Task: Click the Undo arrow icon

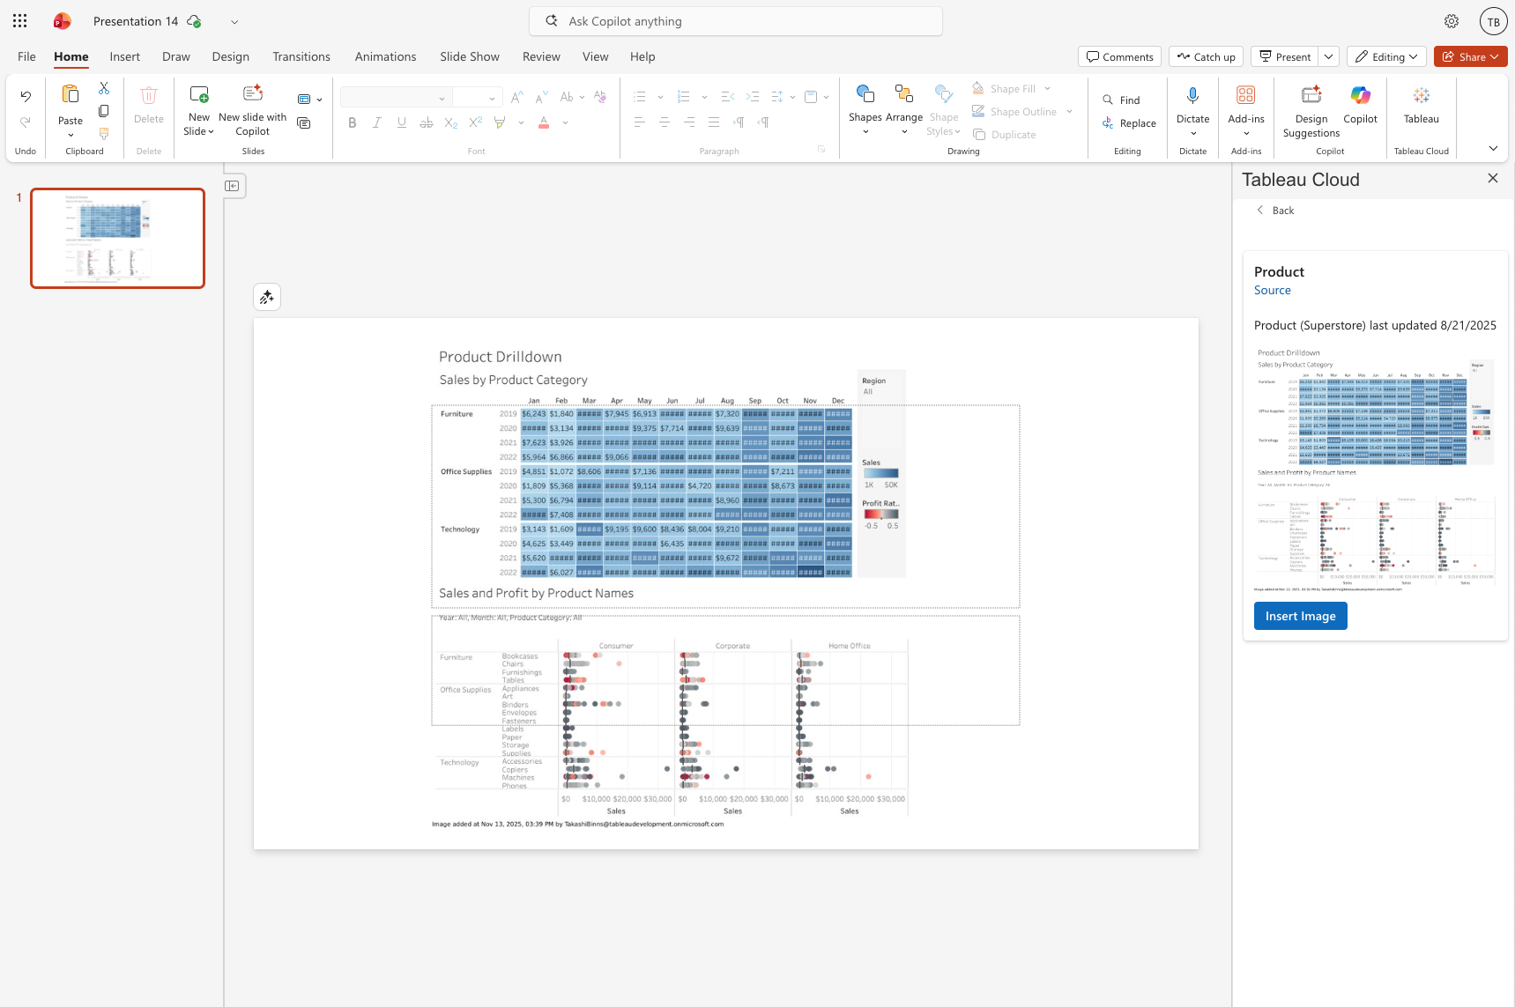Action: pos(26,97)
